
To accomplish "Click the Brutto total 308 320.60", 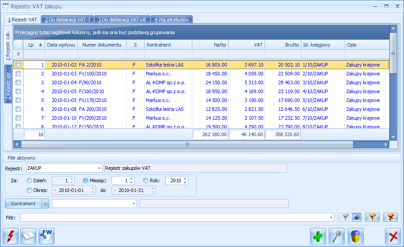I will click(x=283, y=134).
